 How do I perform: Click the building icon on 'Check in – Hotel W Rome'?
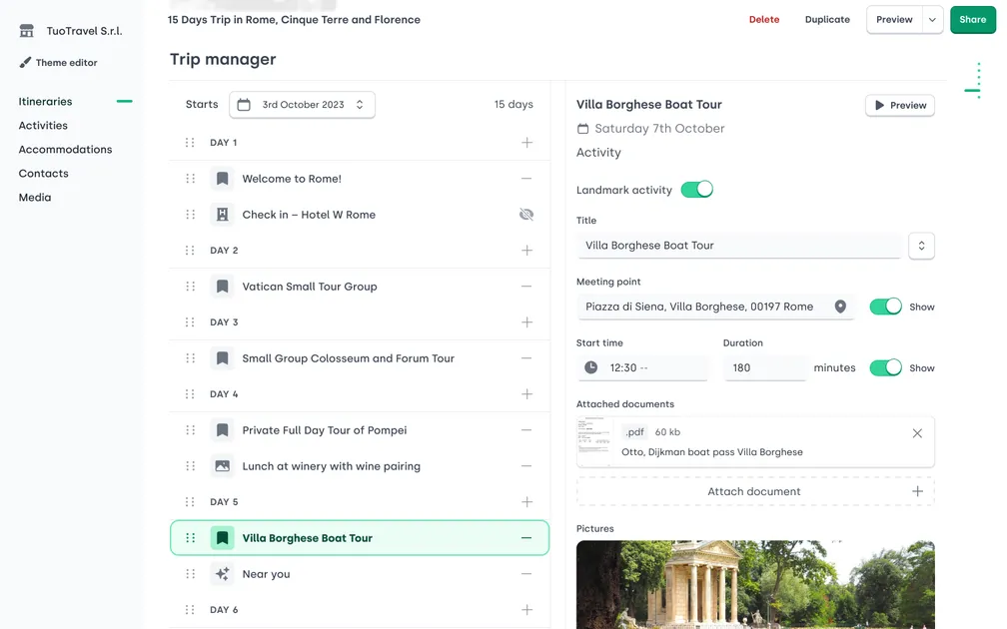[x=222, y=215]
